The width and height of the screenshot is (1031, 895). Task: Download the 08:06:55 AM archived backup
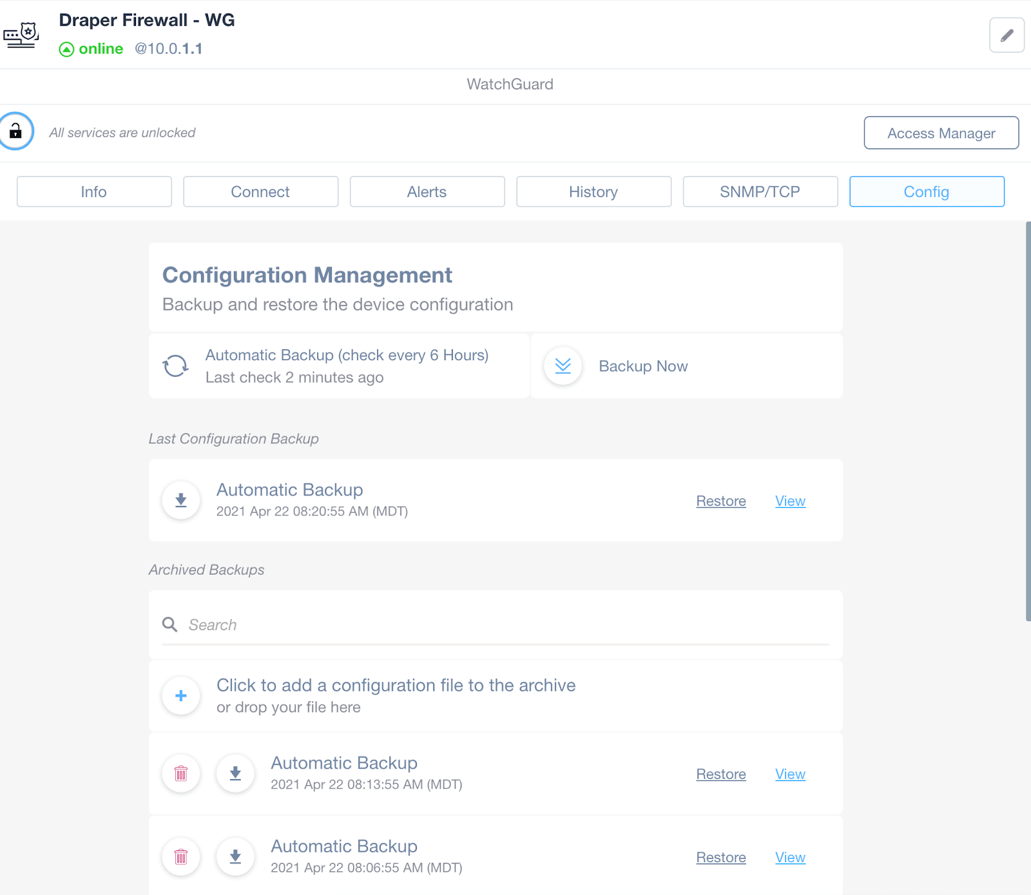coord(236,857)
